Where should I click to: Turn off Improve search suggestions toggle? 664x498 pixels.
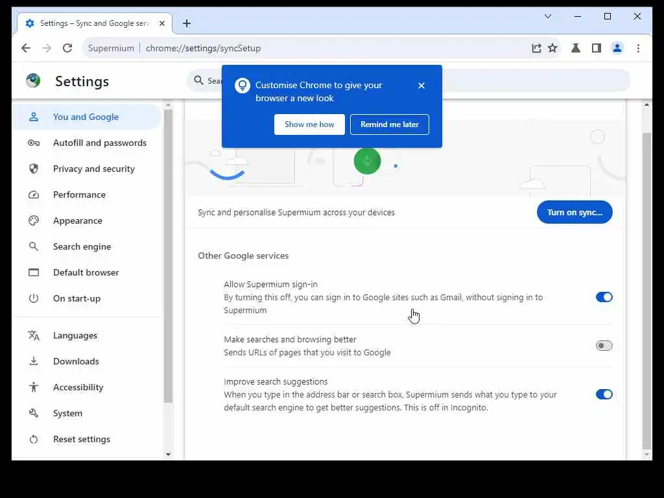point(604,394)
